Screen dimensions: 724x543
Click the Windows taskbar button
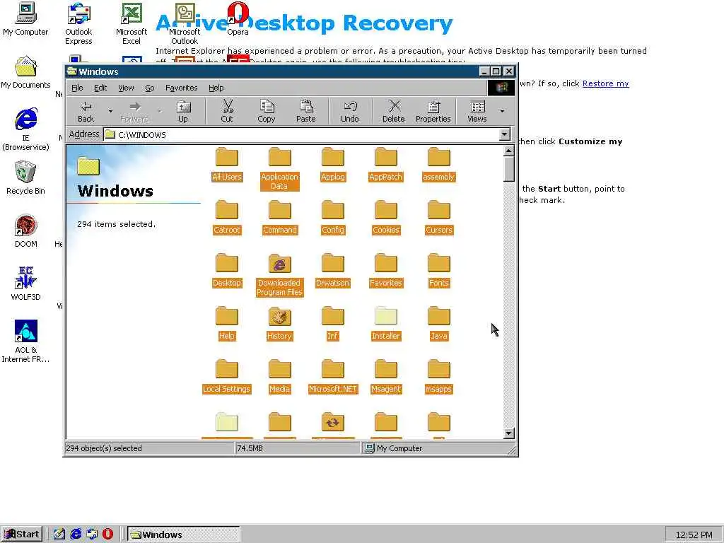pos(183,535)
